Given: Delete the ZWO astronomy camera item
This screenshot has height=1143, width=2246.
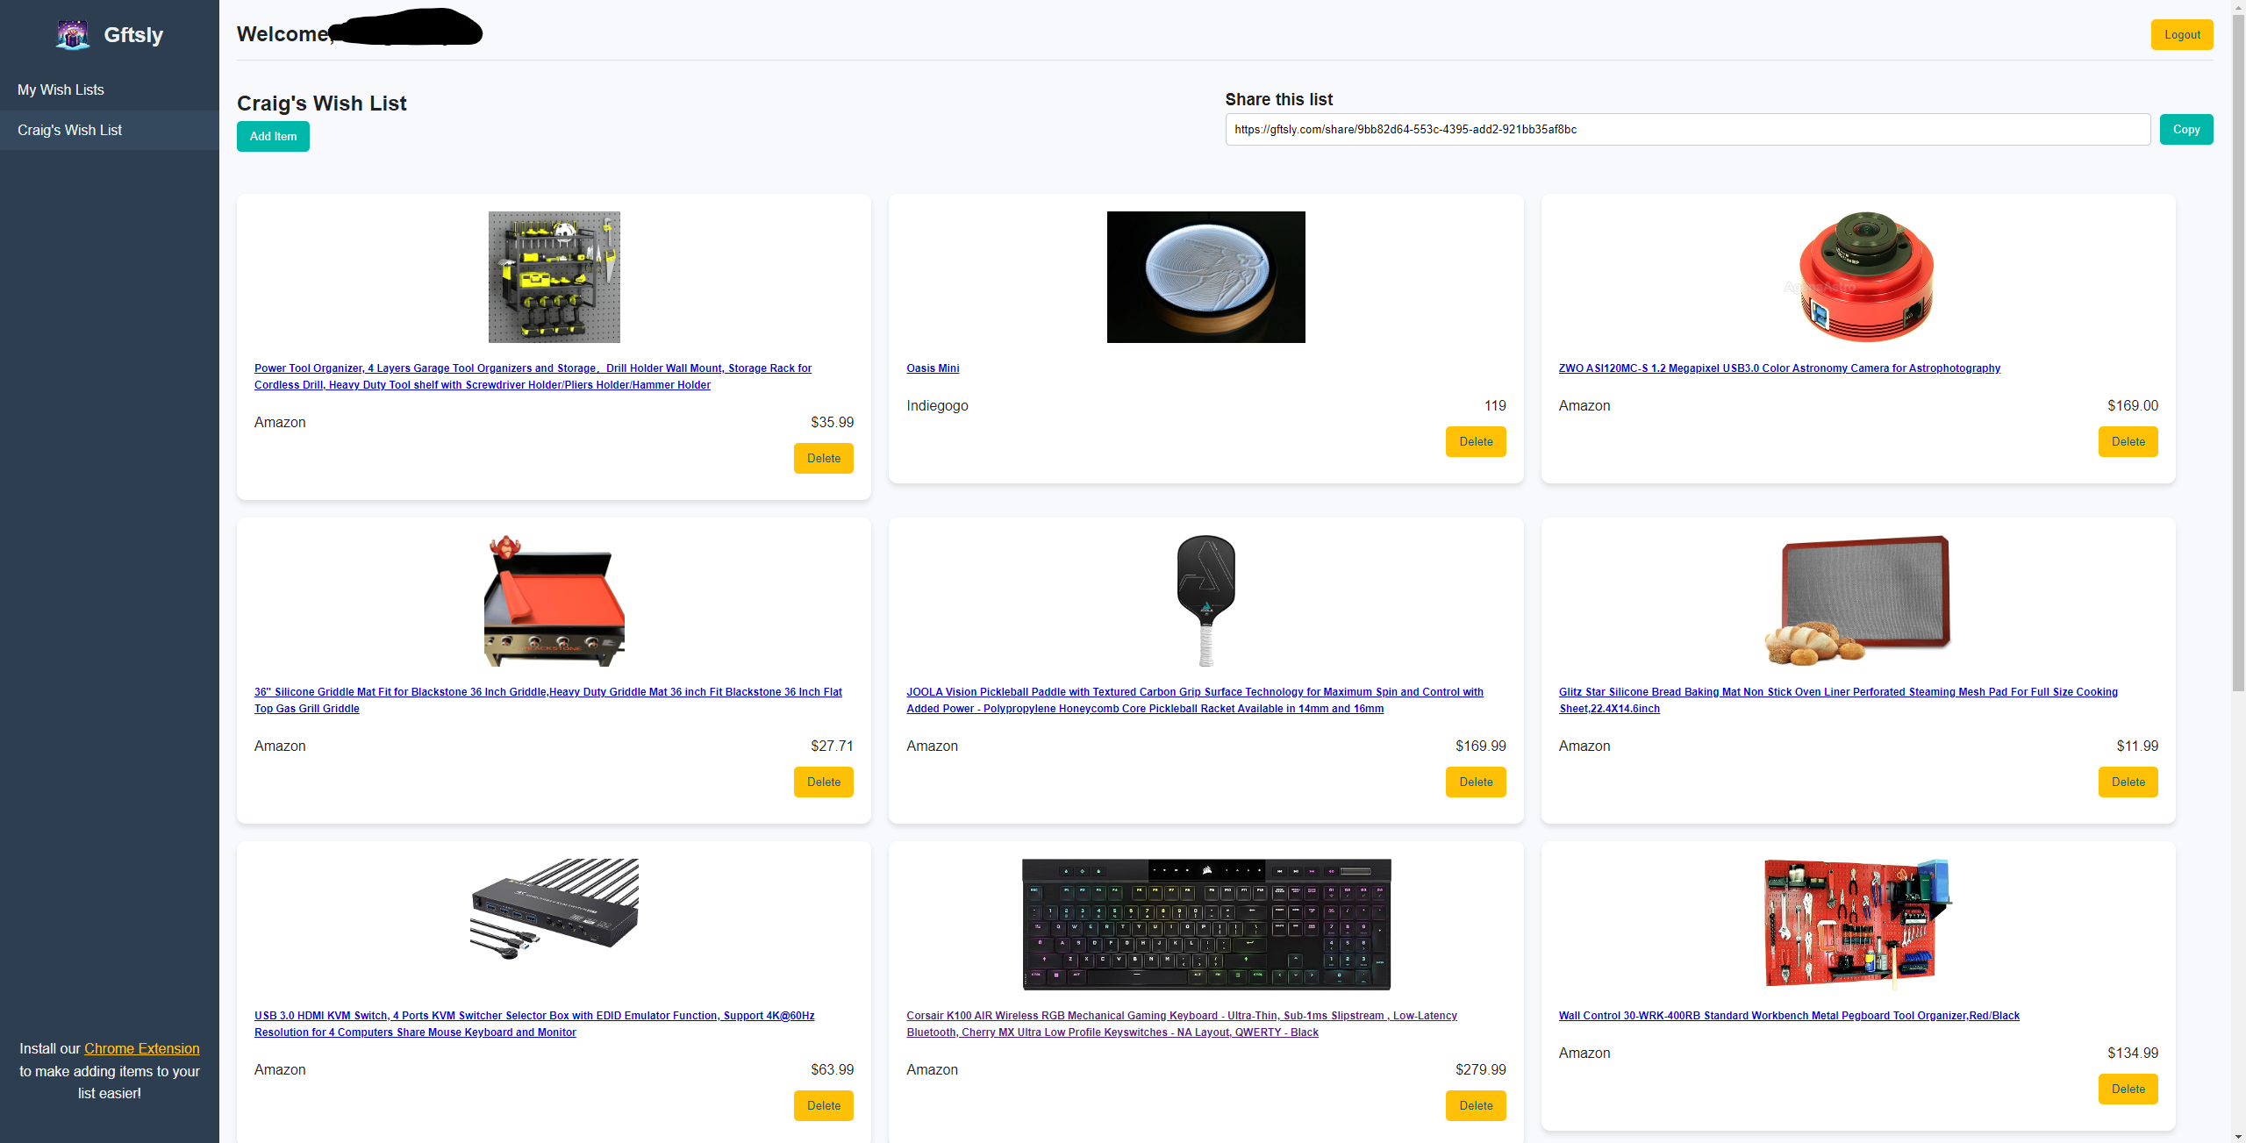Looking at the screenshot, I should [2128, 441].
